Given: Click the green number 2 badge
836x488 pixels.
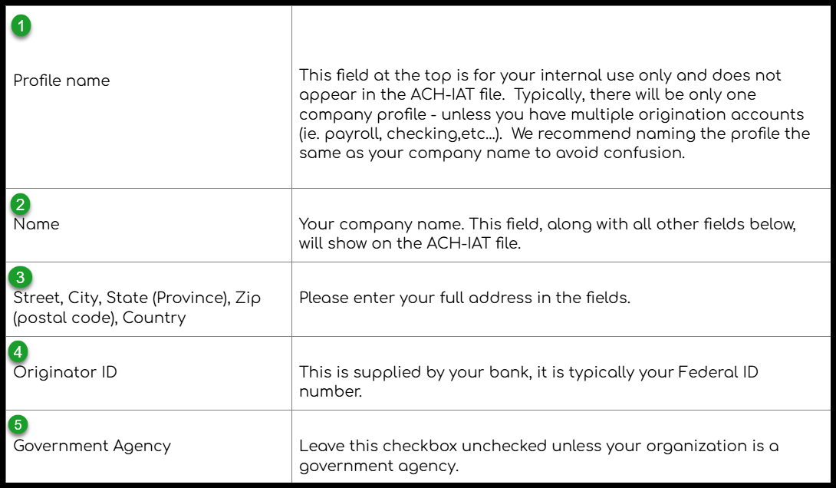Looking at the screenshot, I should click(21, 205).
